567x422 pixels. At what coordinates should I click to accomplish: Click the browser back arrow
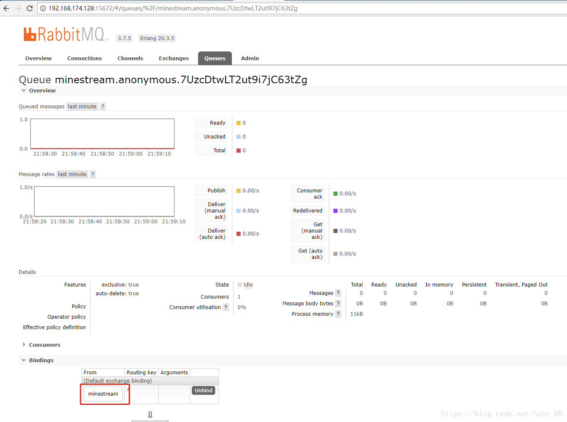coord(6,8)
